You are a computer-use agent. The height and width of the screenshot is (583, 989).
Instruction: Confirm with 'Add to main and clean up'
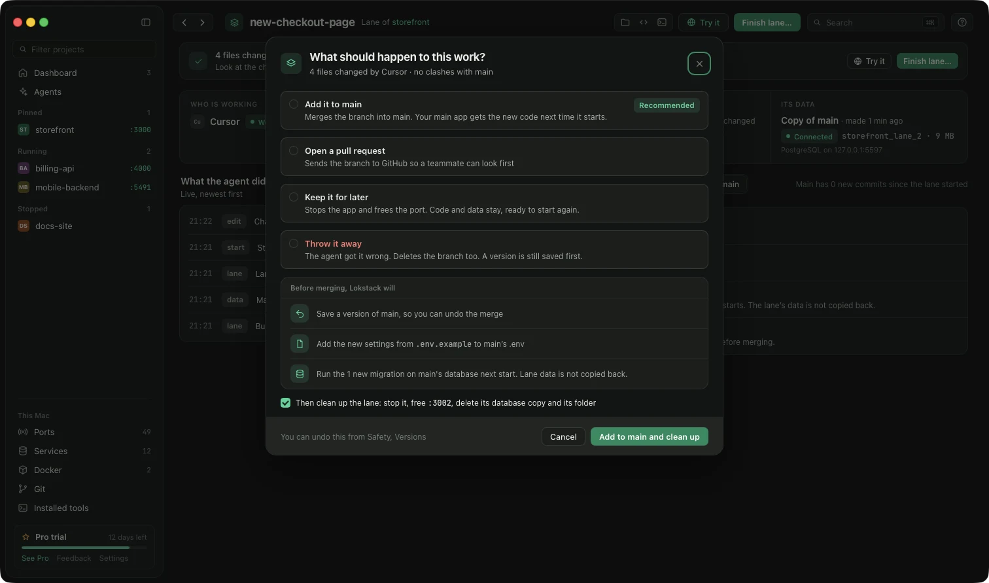649,436
